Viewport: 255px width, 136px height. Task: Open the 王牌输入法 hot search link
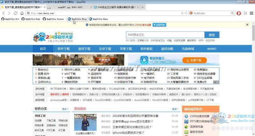[143, 41]
